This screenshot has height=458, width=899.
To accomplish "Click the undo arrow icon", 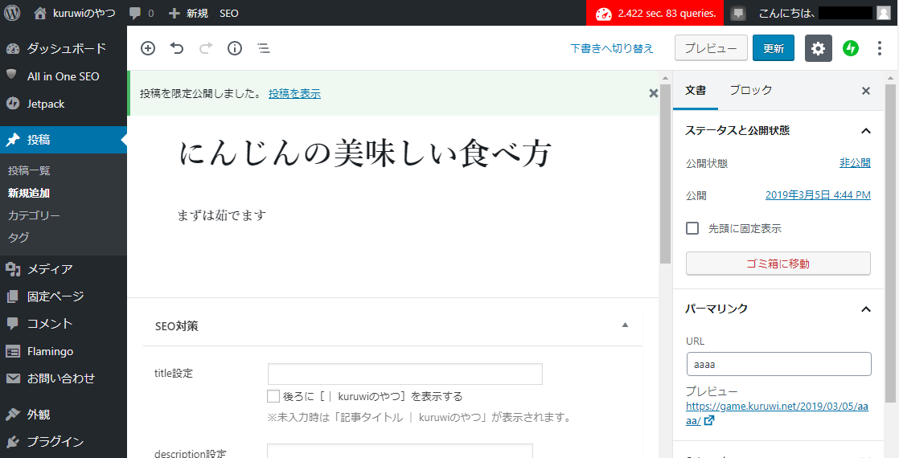I will point(177,48).
